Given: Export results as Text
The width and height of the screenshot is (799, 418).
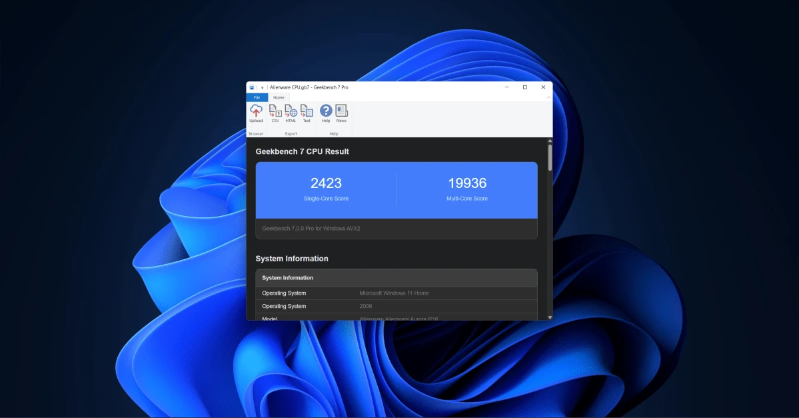Looking at the screenshot, I should (307, 114).
